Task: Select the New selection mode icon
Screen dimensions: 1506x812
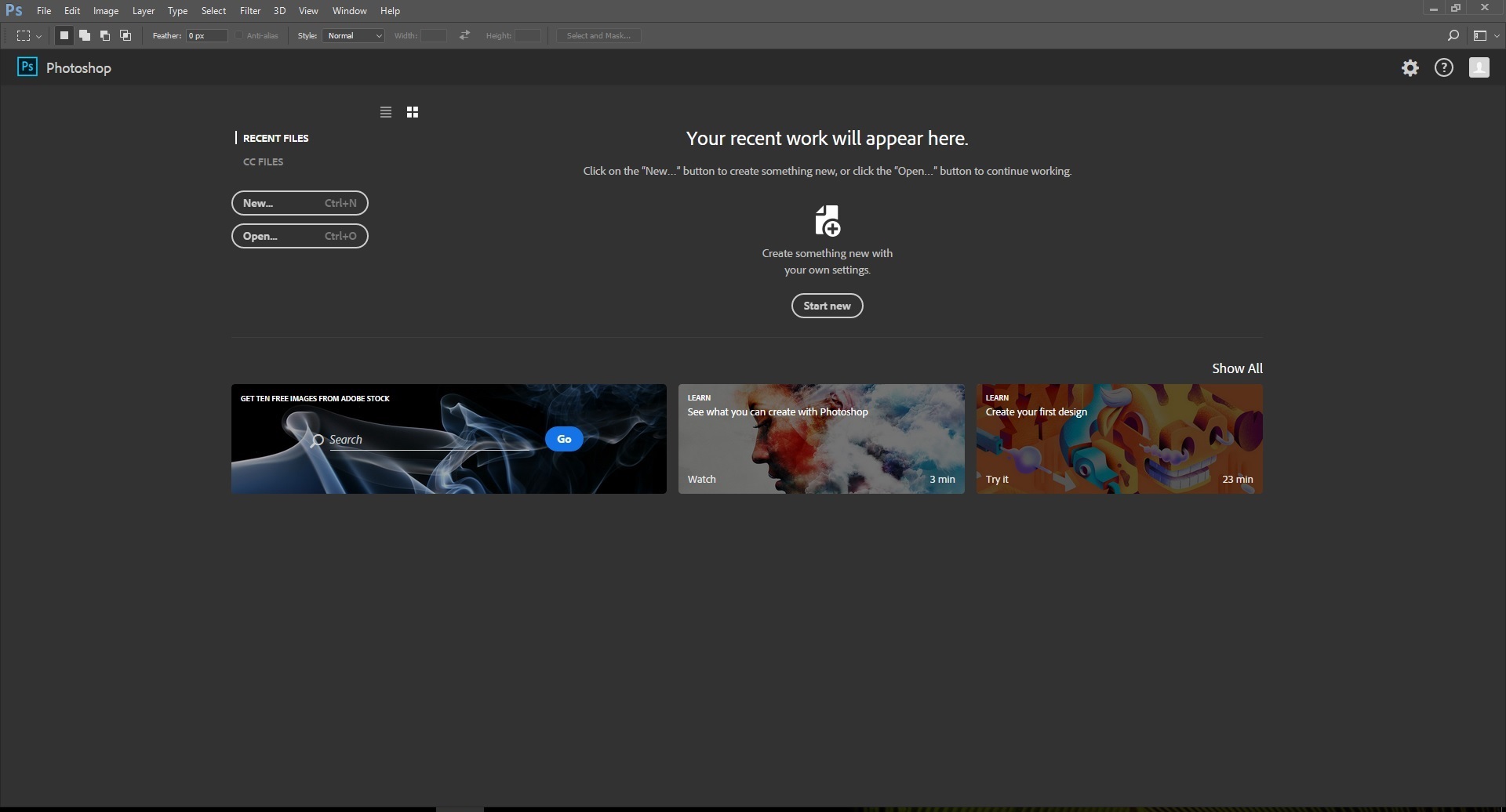Action: 64,35
